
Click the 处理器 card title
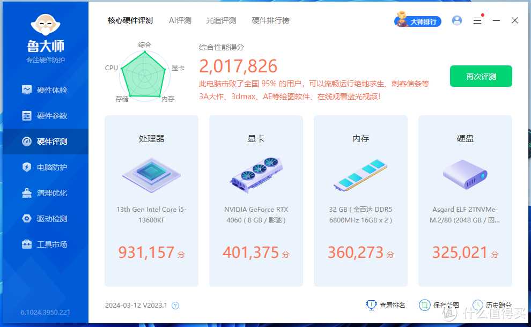pos(151,138)
